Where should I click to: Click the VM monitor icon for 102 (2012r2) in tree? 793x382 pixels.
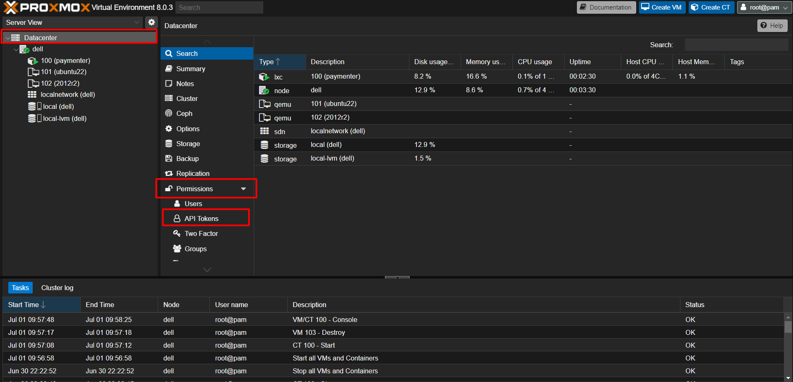tap(33, 84)
